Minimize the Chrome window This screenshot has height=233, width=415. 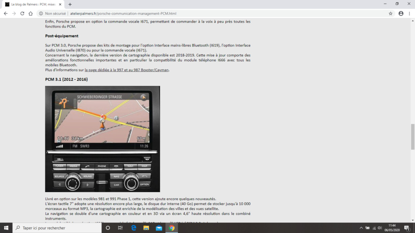click(385, 4)
